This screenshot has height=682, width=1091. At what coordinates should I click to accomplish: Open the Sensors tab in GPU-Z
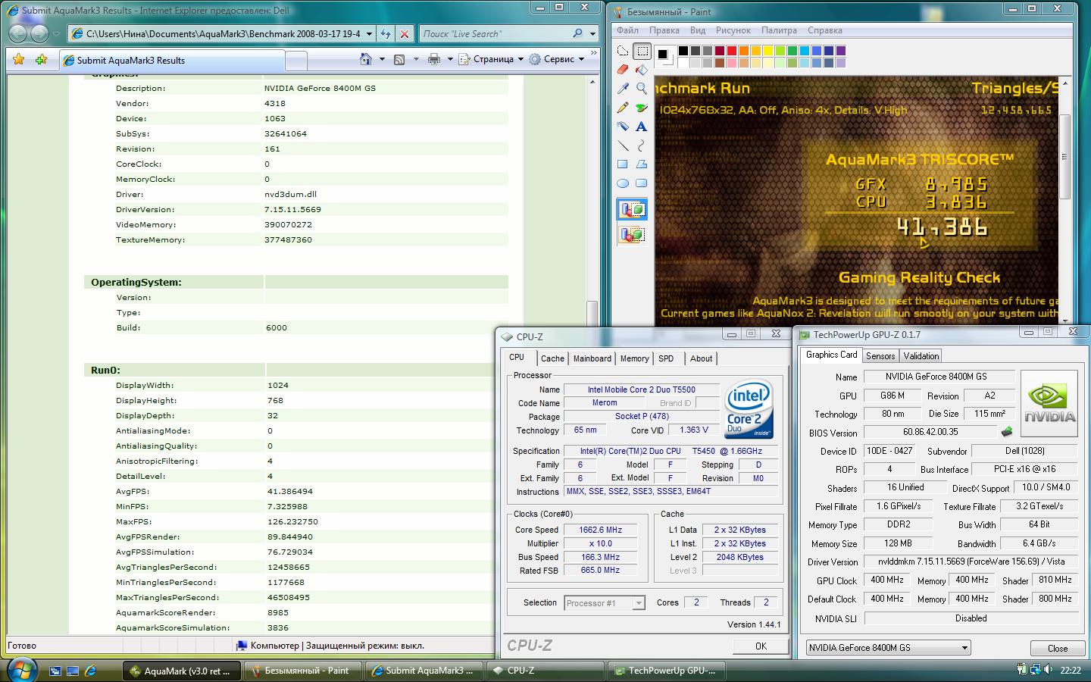pyautogui.click(x=880, y=356)
